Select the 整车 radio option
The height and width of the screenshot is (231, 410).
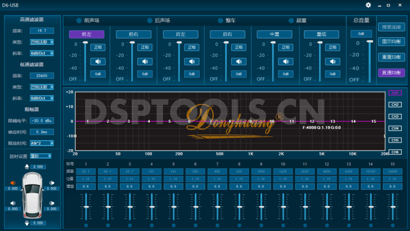[220, 20]
